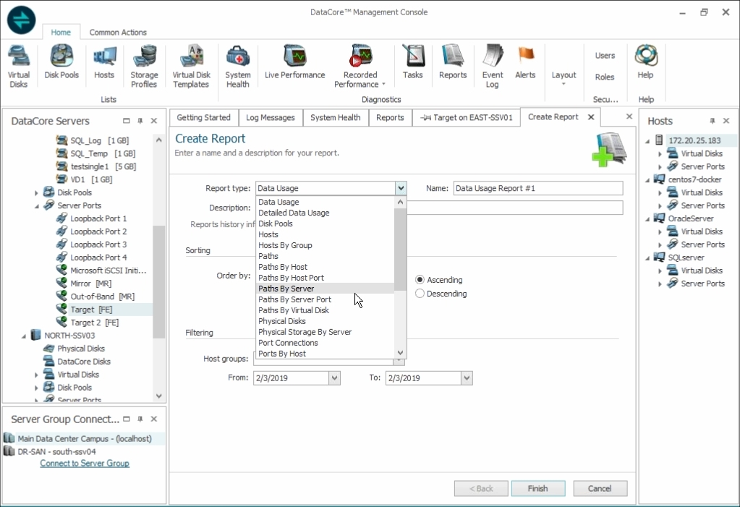Image resolution: width=740 pixels, height=507 pixels.
Task: Click the report Name input field
Action: click(538, 188)
